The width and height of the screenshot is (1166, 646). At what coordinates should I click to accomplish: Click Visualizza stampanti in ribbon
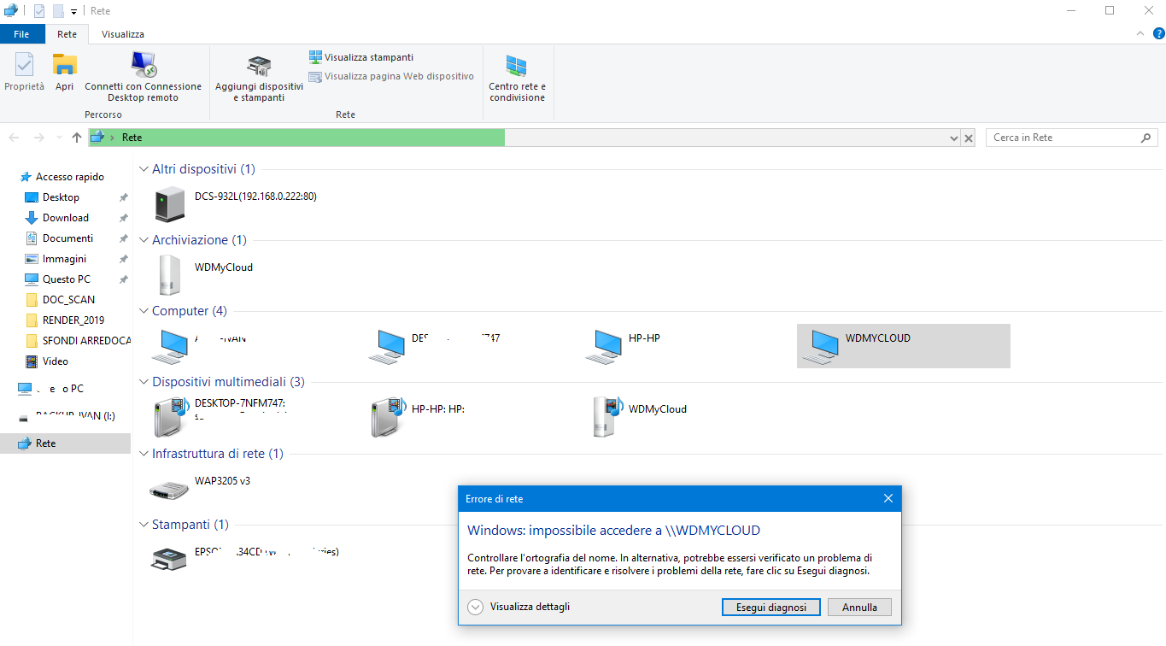(x=360, y=57)
